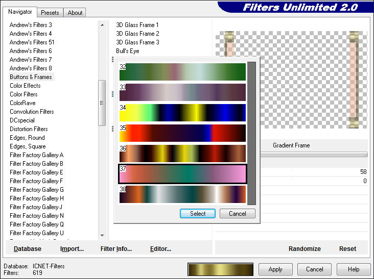This screenshot has width=374, height=279.
Task: Click the Import... button
Action: (x=72, y=249)
